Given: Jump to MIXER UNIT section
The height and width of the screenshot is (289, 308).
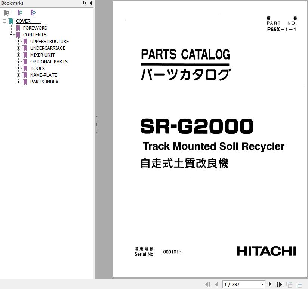Looking at the screenshot, I should [x=43, y=55].
